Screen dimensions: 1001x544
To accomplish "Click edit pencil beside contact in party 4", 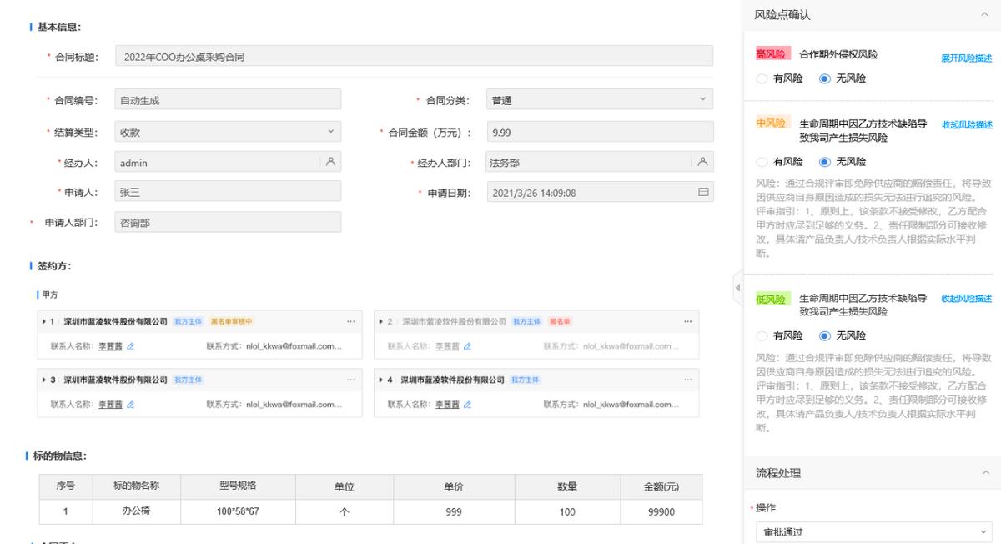I will (x=467, y=405).
